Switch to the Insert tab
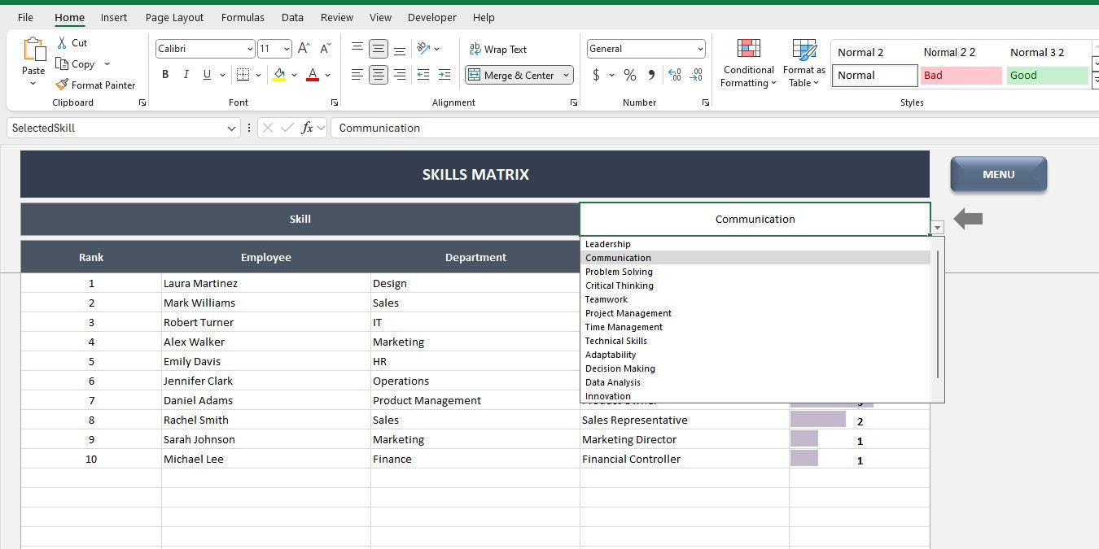Screen dimensions: 1099x549 click(x=114, y=17)
